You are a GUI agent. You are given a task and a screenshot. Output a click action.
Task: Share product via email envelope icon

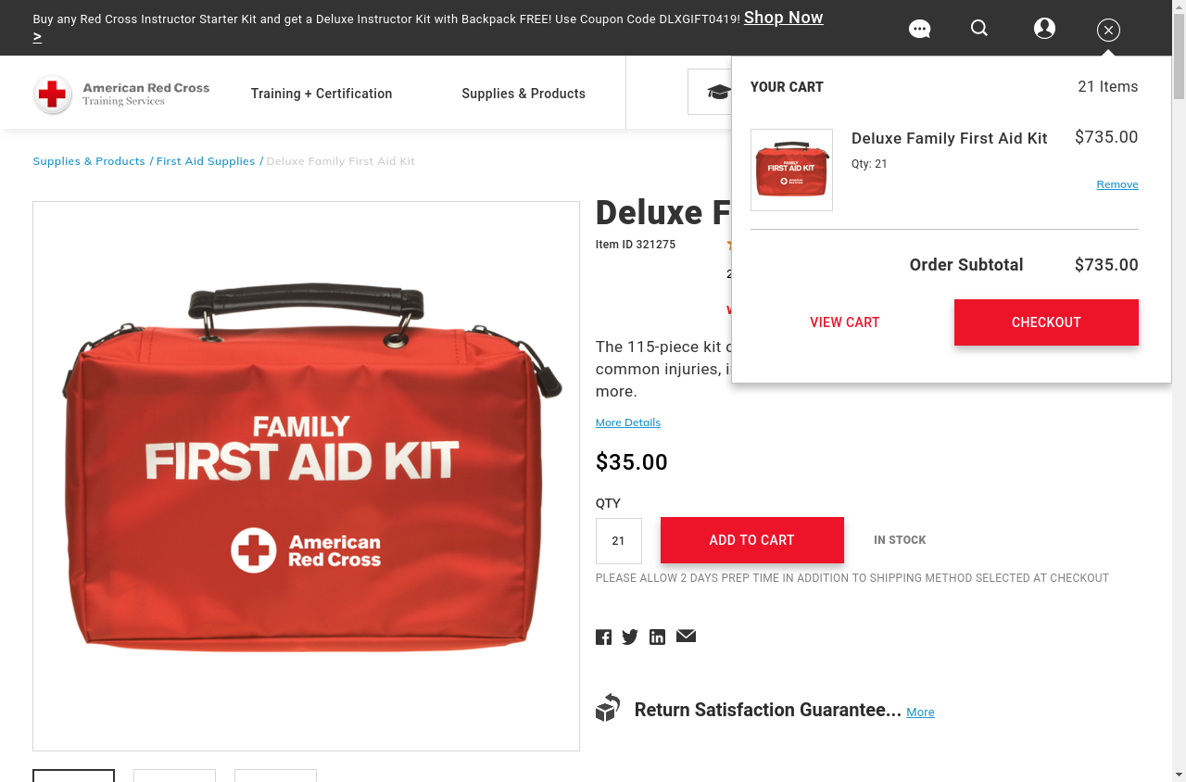click(x=686, y=636)
